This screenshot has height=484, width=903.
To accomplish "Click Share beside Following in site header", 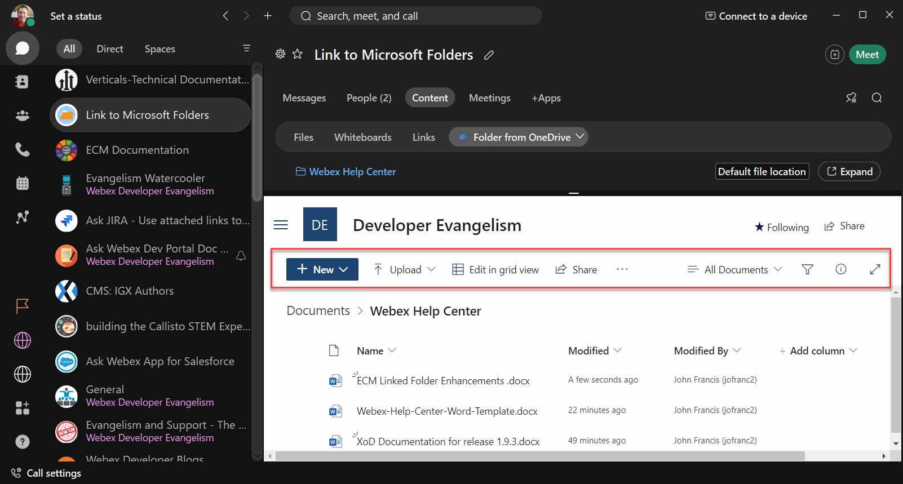I will click(844, 226).
